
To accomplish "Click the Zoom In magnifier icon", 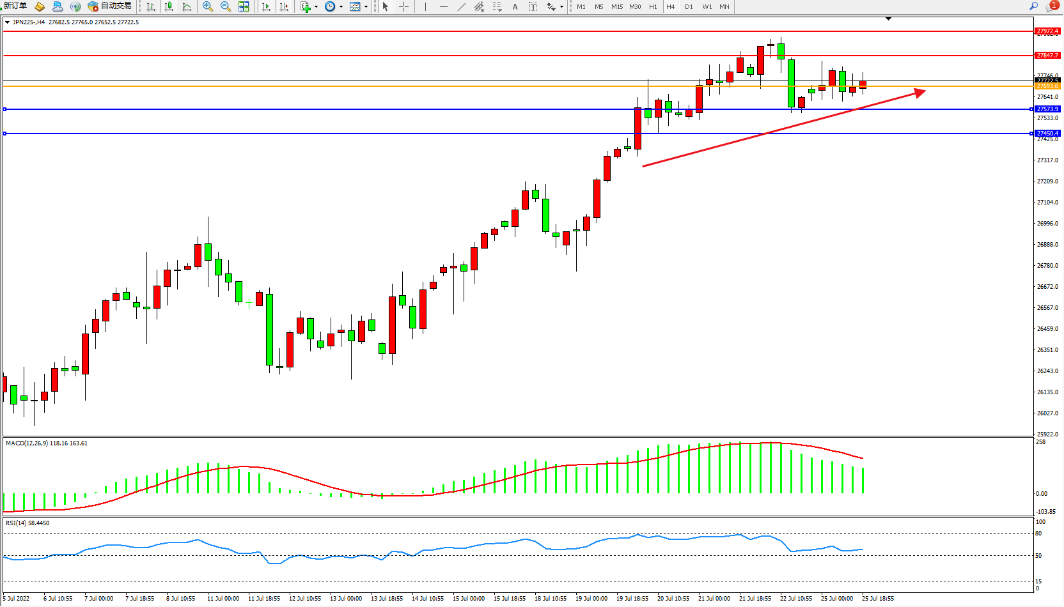I will coord(207,6).
